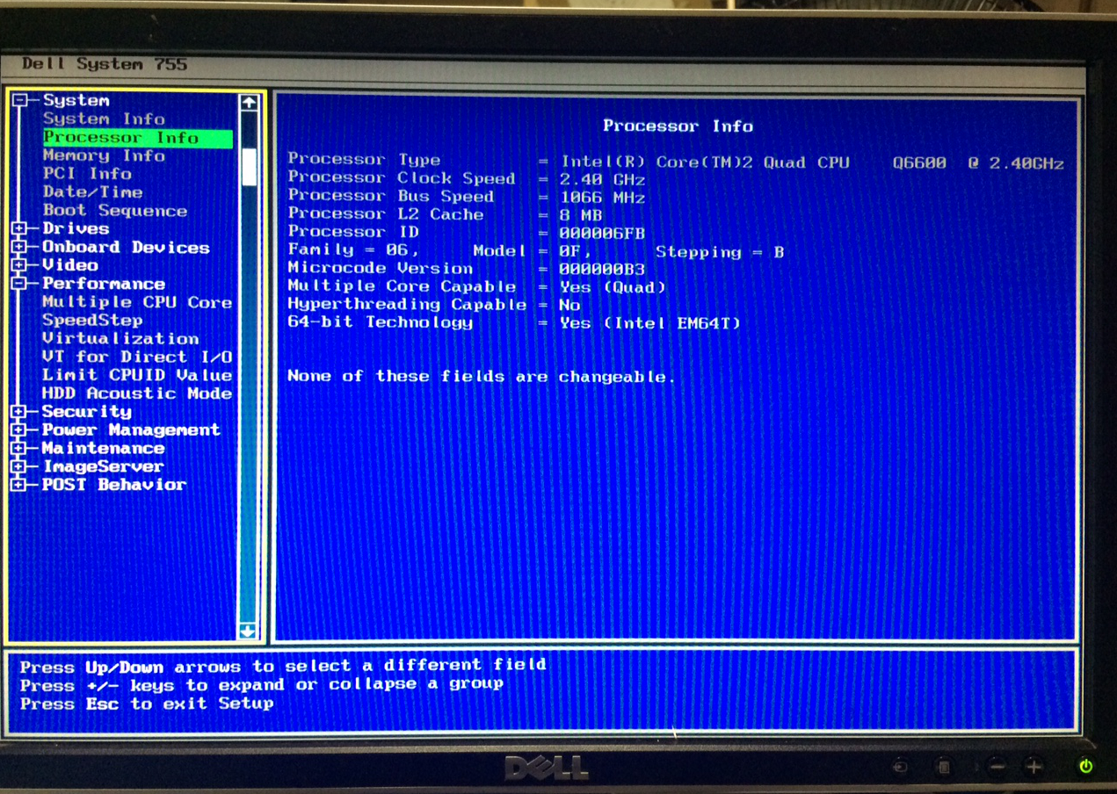1117x794 pixels.
Task: Expand the Onboard Devices group
Action: pyautogui.click(x=19, y=247)
